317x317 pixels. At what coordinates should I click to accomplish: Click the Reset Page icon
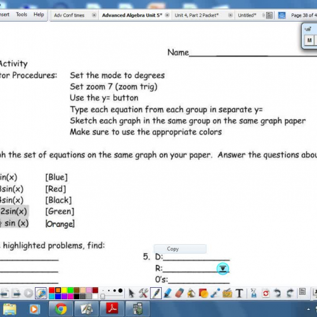(x=266, y=294)
